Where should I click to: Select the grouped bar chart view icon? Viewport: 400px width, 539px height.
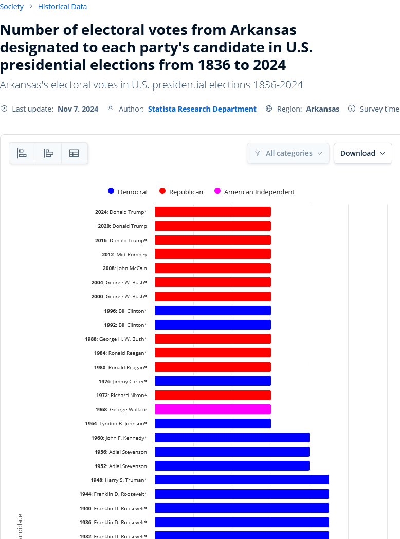coord(48,153)
